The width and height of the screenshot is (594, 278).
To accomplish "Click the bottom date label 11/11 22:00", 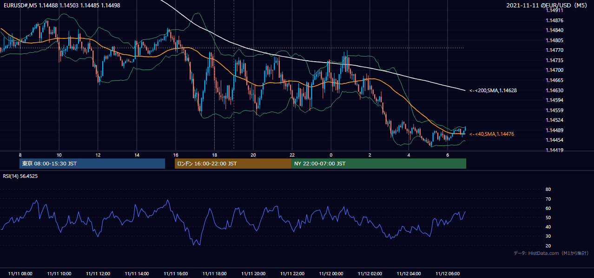I will [x=292, y=274].
